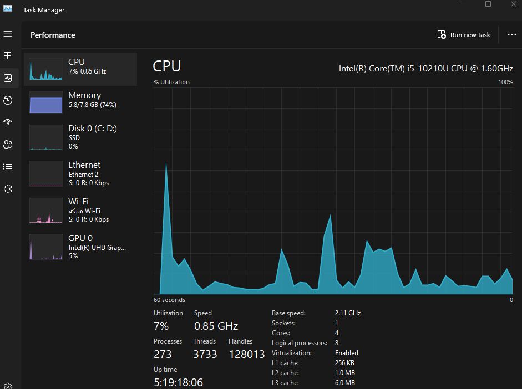Select the GPU 0 resource entry
522x389 pixels.
click(80, 247)
